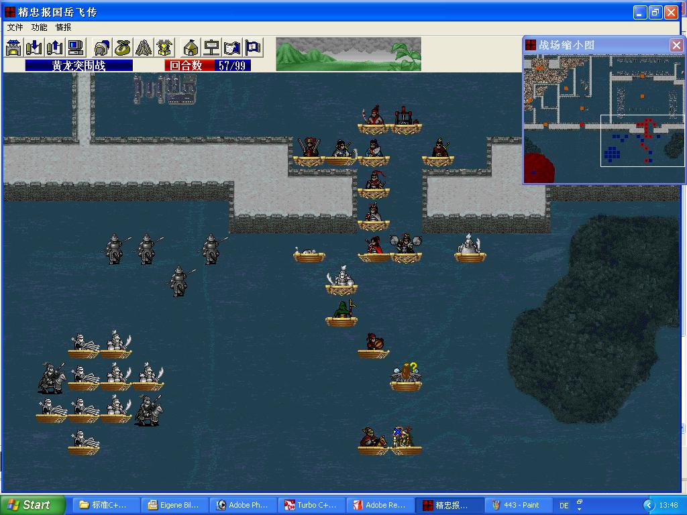Open the 功能 menu
The height and width of the screenshot is (515, 687).
[x=39, y=27]
